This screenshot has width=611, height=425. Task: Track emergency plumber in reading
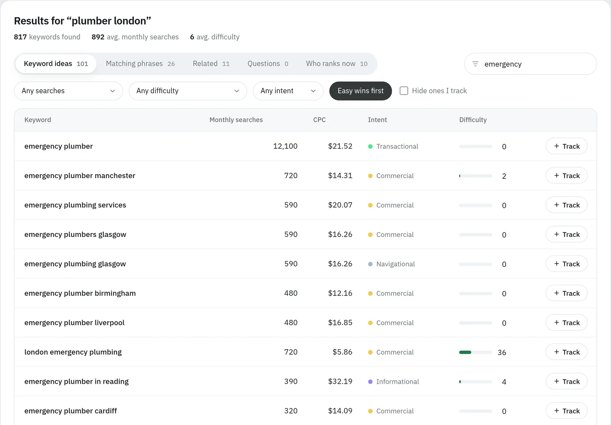(x=566, y=381)
